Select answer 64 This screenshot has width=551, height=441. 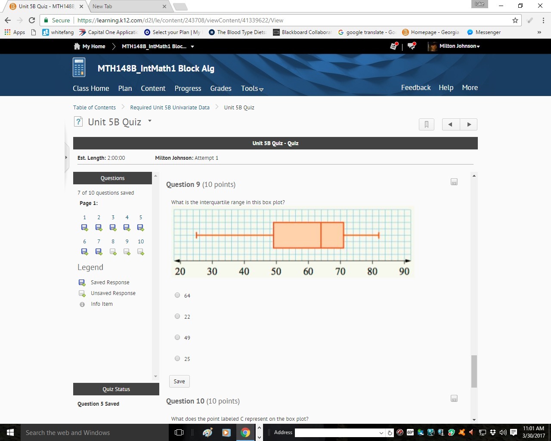pyautogui.click(x=177, y=295)
